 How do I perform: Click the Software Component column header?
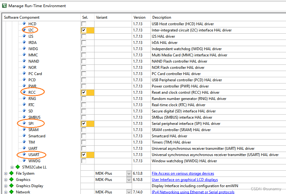click(x=41, y=17)
